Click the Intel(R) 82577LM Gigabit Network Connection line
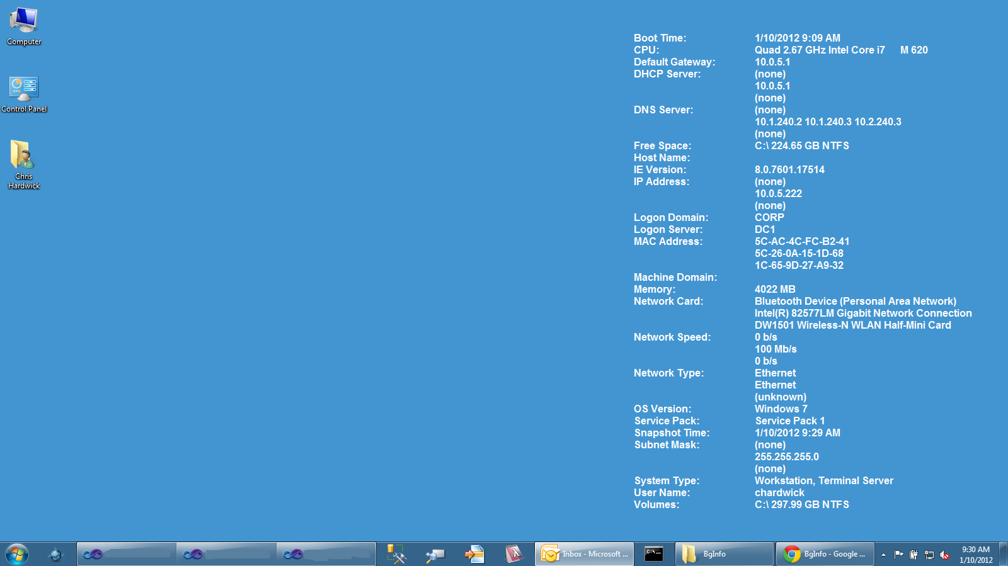 pyautogui.click(x=863, y=313)
